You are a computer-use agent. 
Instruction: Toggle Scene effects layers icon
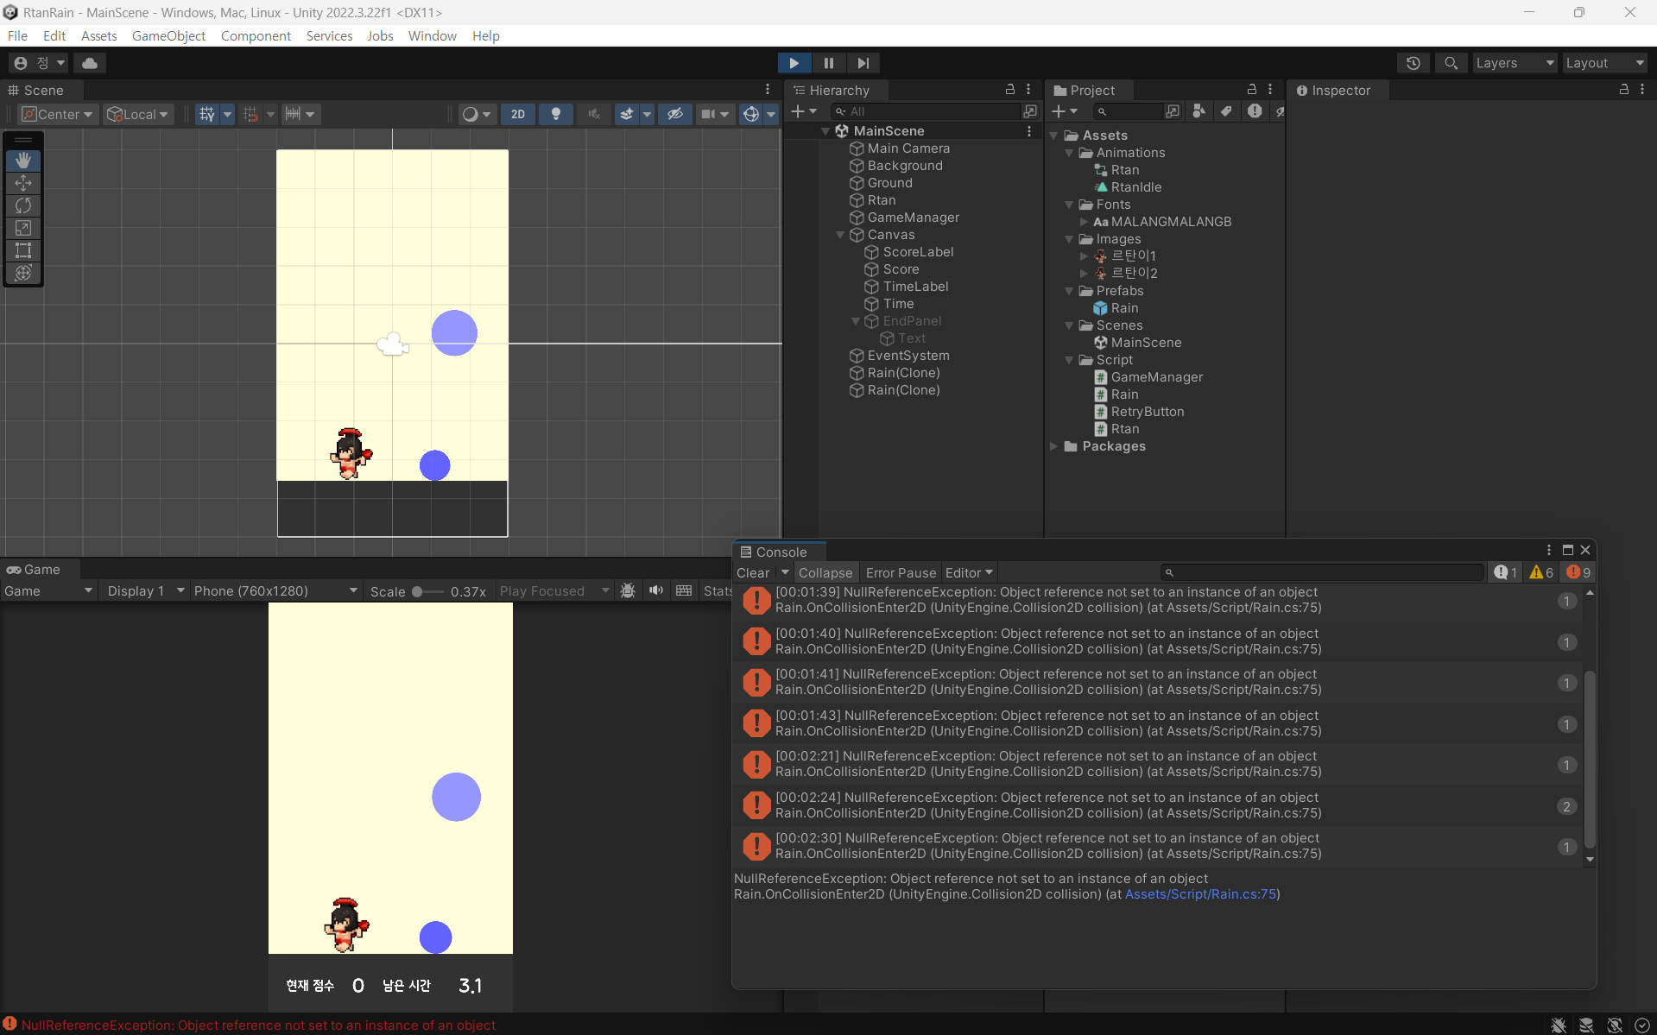[x=627, y=114]
